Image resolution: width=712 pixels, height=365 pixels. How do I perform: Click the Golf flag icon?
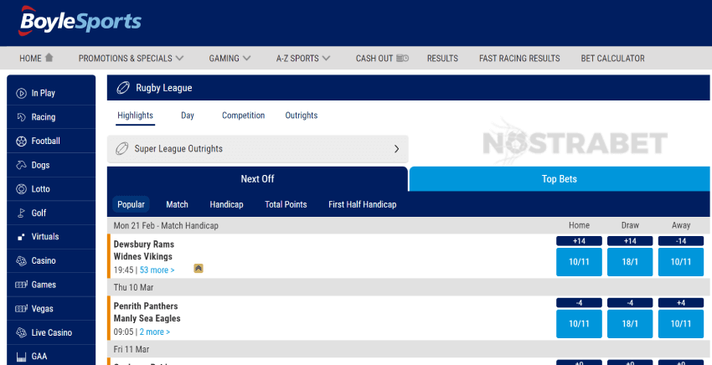21,213
